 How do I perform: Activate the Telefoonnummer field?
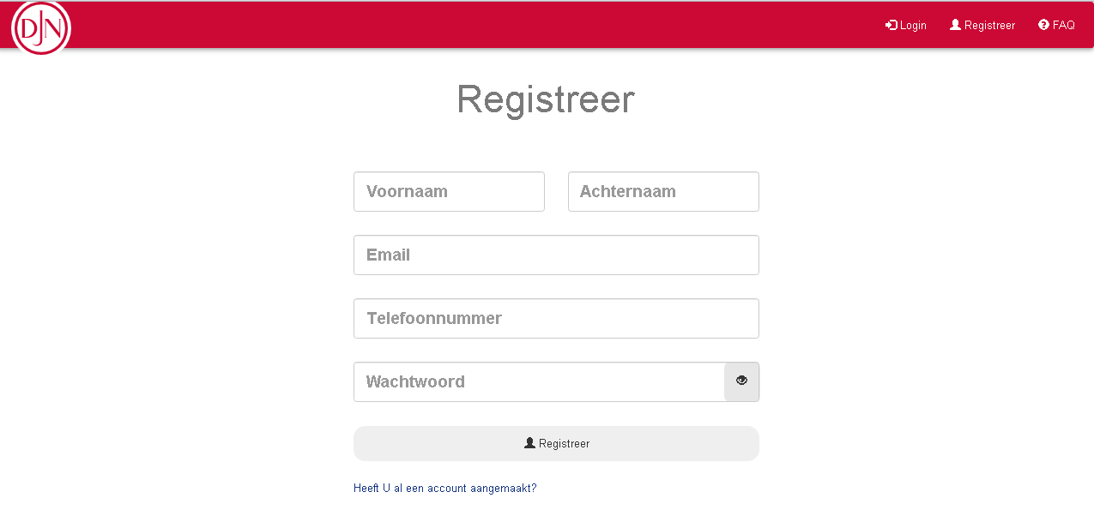556,318
